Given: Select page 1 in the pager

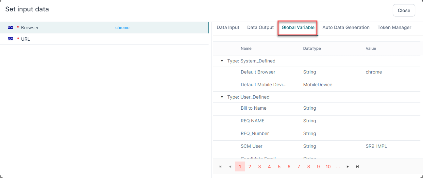Looking at the screenshot, I should tap(240, 167).
